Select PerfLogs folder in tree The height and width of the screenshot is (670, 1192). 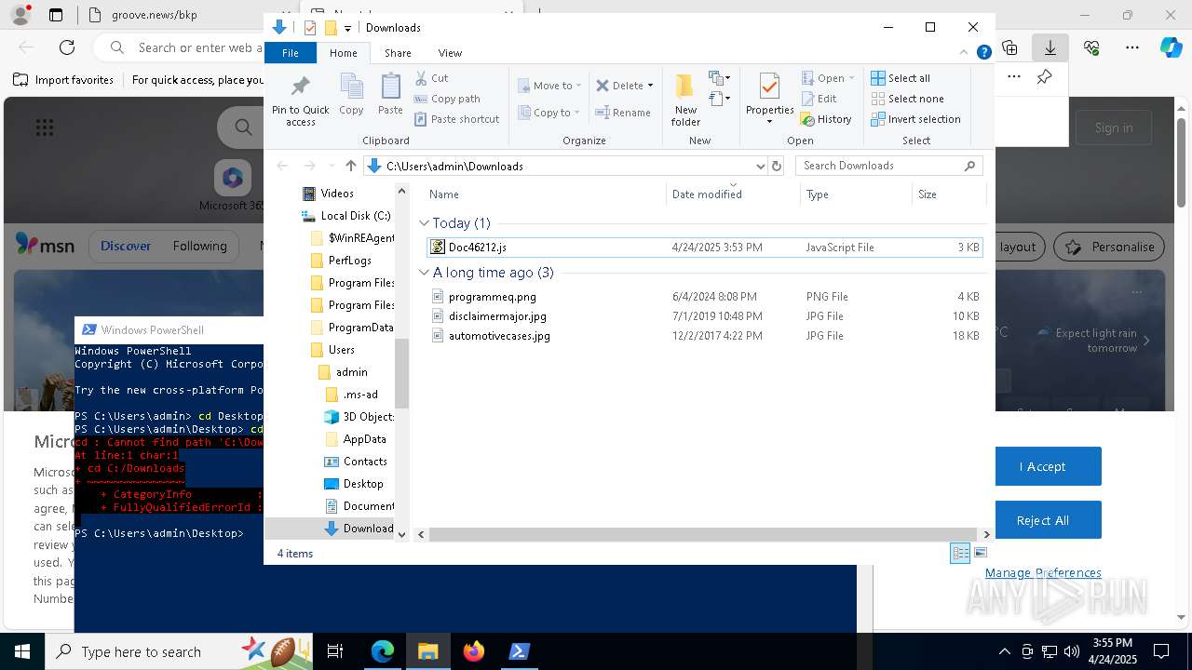coord(349,261)
